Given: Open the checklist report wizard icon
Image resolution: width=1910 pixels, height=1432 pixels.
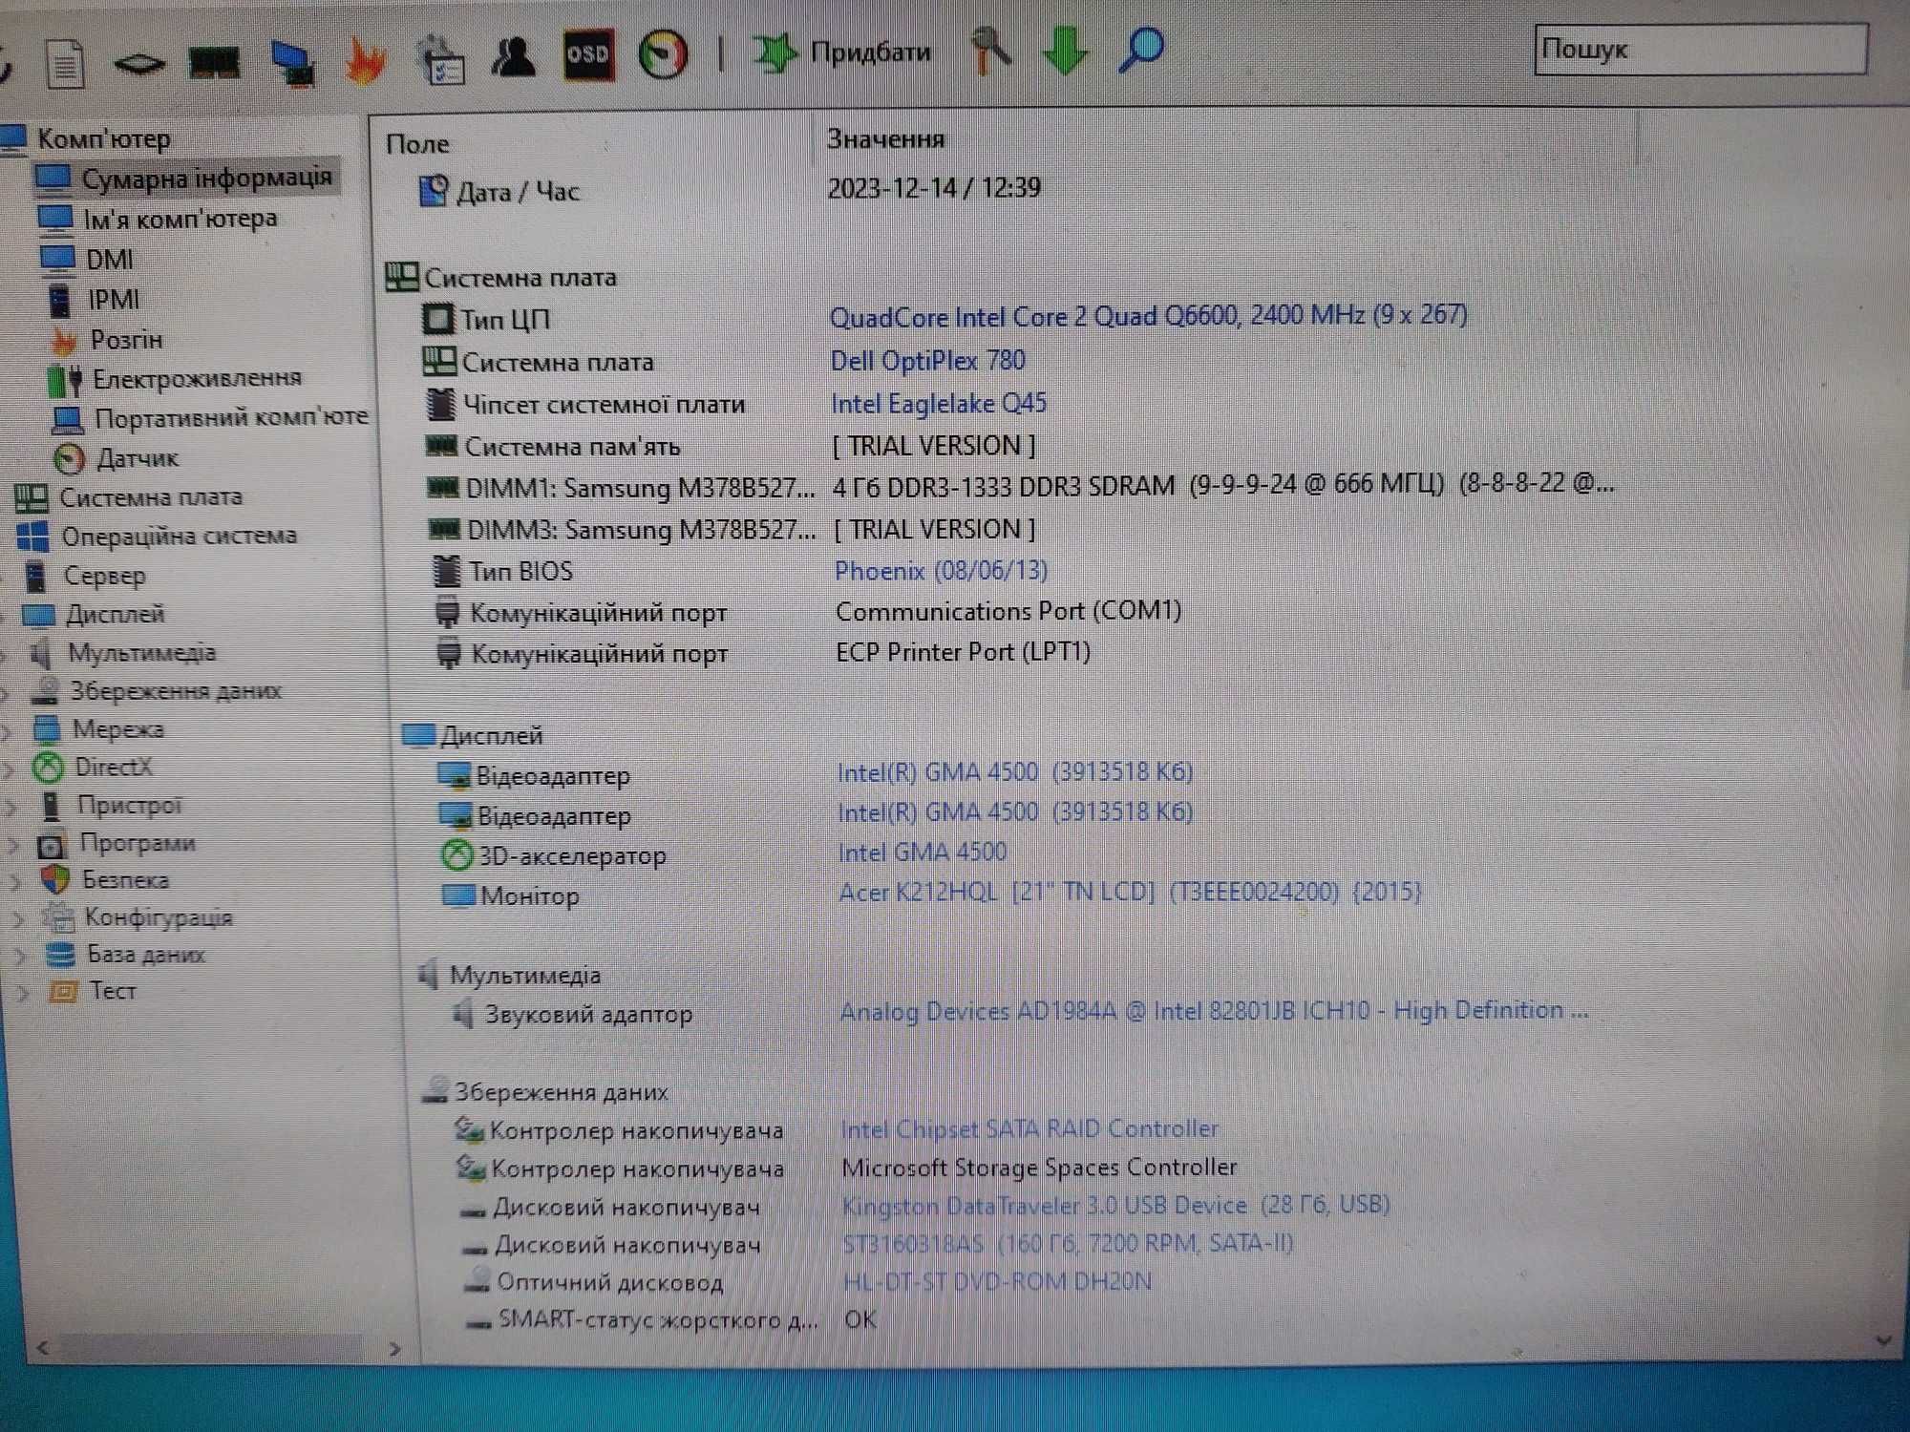Looking at the screenshot, I should 441,59.
